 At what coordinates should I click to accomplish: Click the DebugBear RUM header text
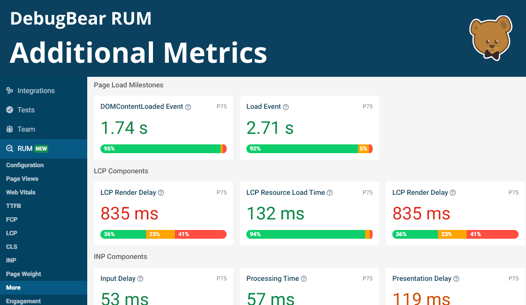tap(81, 19)
